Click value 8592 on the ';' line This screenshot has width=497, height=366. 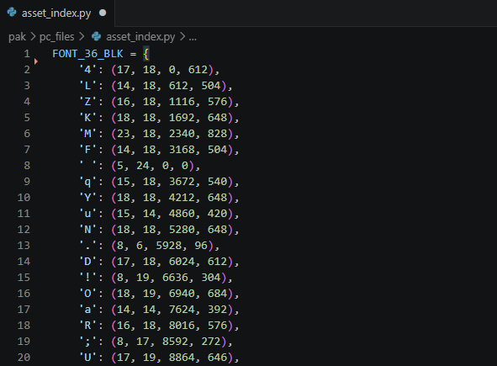175,342
